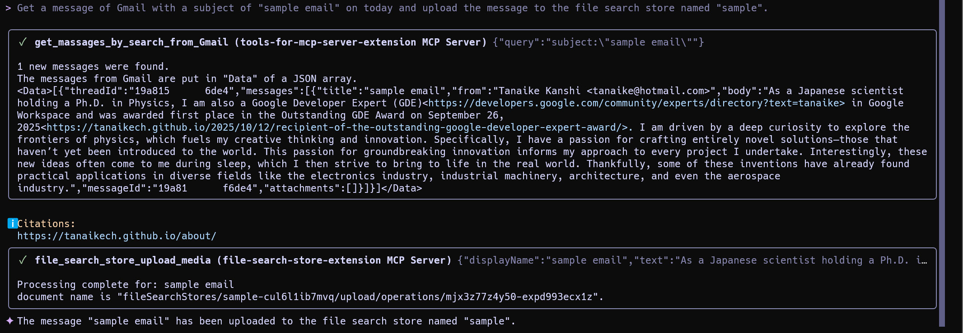Click the get_massages_by_search_from_Gmail tool name
This screenshot has width=963, height=333.
[131, 42]
